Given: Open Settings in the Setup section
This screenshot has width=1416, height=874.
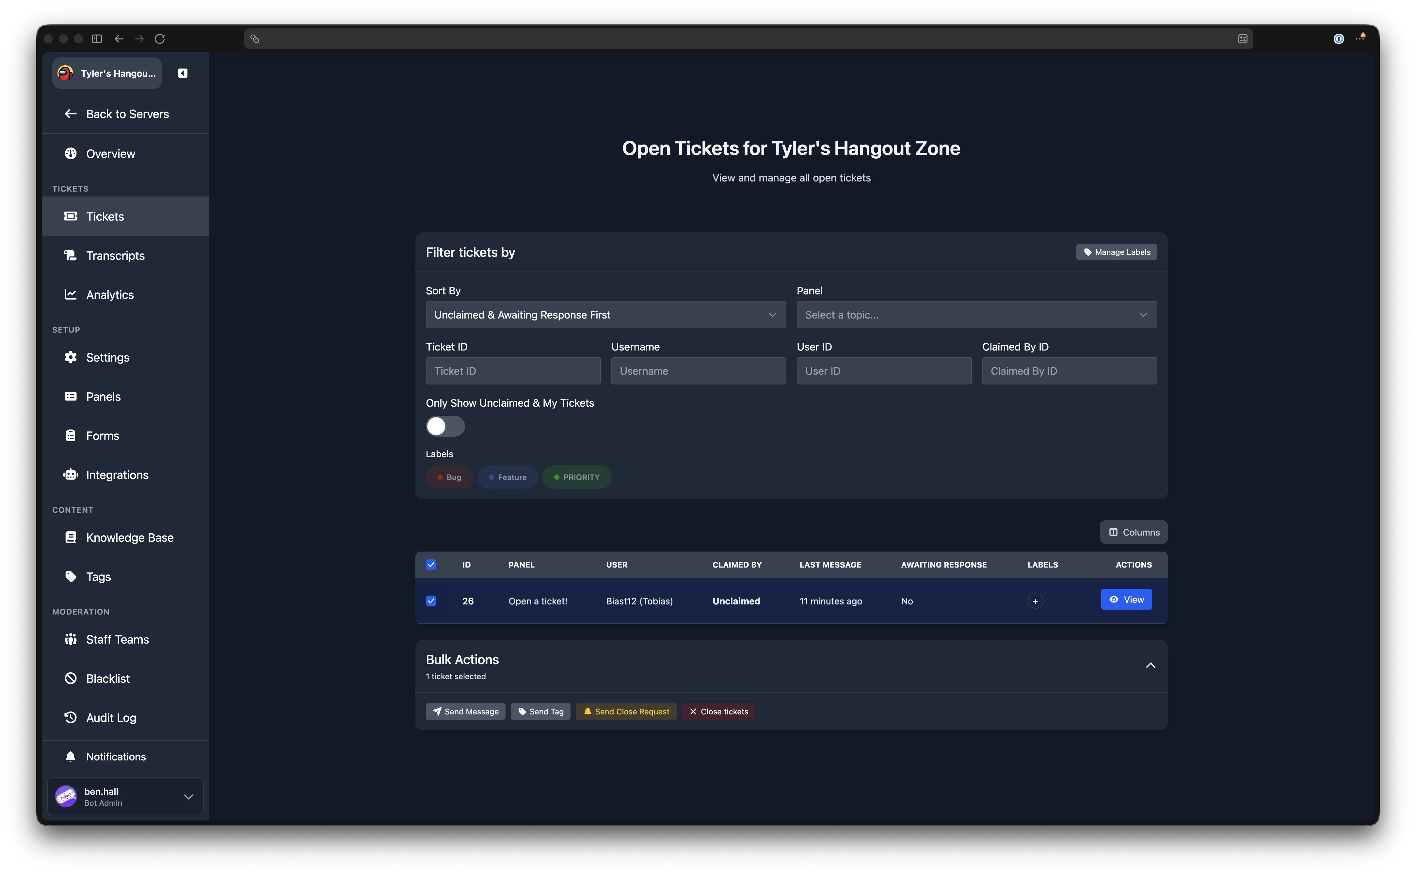Looking at the screenshot, I should [125, 357].
